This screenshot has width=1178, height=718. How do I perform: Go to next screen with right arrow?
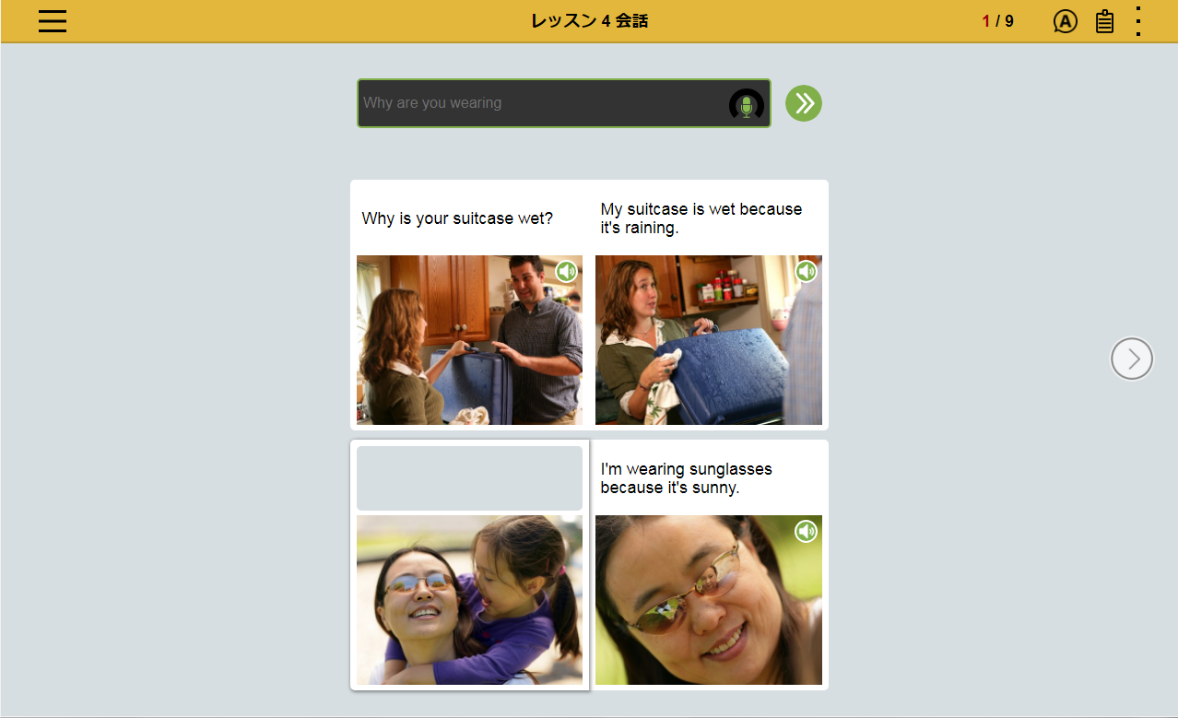coord(1131,359)
